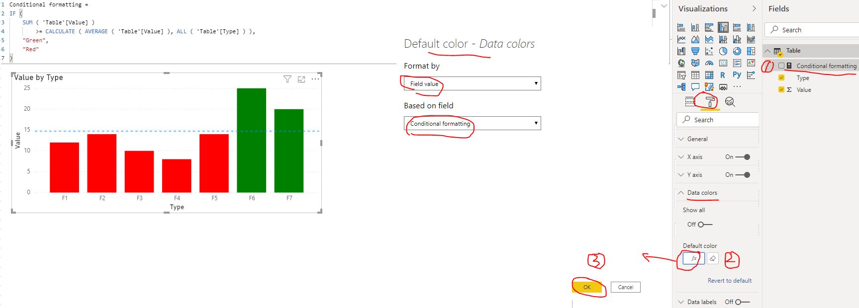Click the Revert to default link
859x308 pixels.
pos(730,281)
